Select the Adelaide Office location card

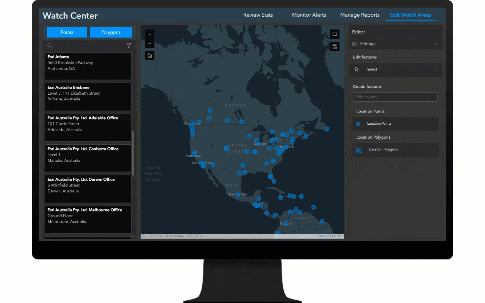pyautogui.click(x=88, y=128)
